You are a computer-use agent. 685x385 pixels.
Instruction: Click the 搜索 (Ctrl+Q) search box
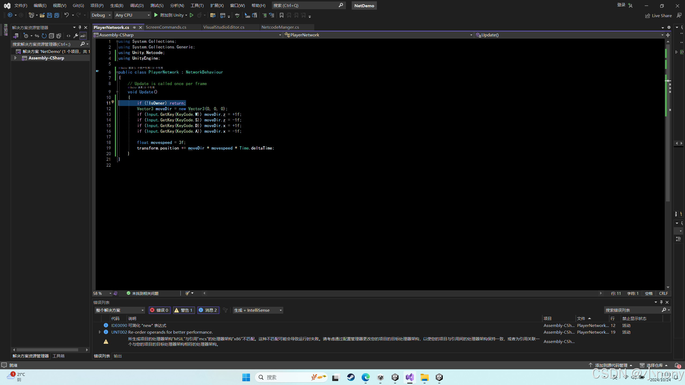[308, 5]
